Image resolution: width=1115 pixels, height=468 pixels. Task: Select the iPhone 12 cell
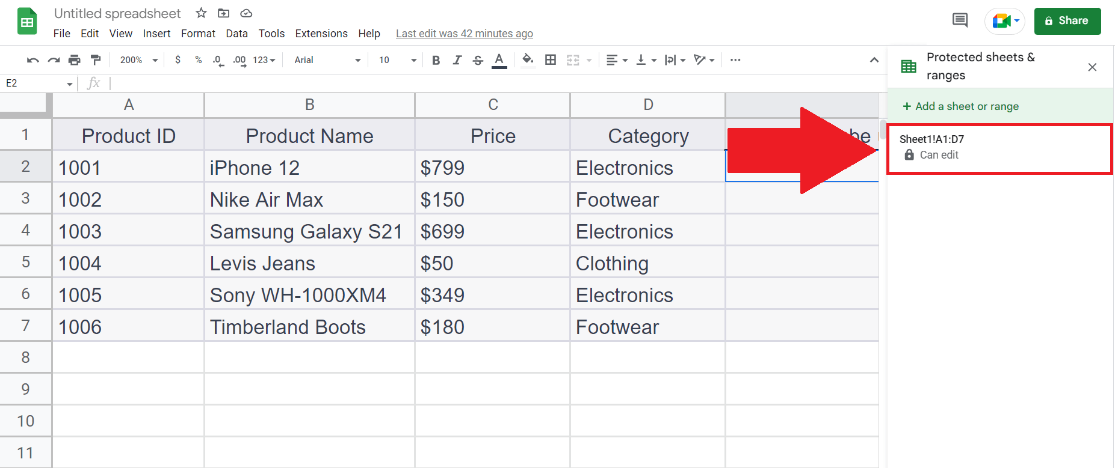pyautogui.click(x=309, y=167)
